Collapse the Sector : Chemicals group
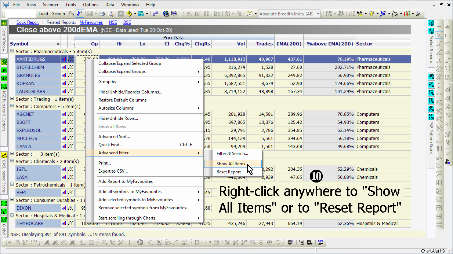This screenshot has height=254, width=453. click(x=12, y=162)
